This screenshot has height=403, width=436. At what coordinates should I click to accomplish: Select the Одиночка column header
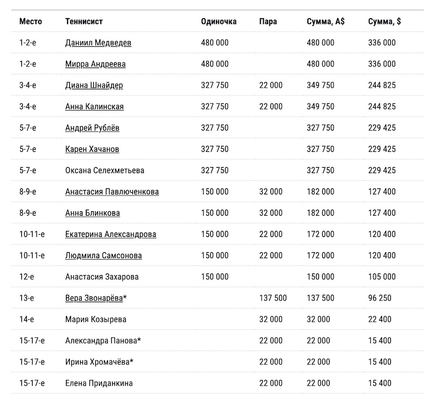tap(219, 21)
